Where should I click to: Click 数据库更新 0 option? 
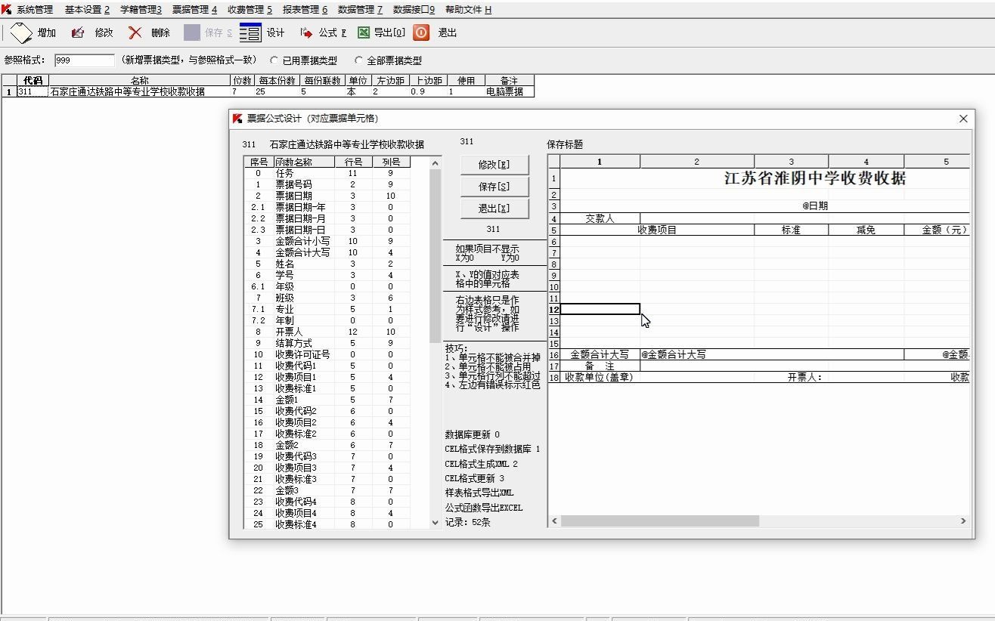pos(473,434)
